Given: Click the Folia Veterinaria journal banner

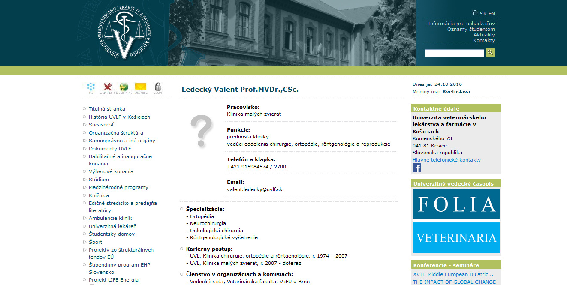Looking at the screenshot, I should point(456,221).
